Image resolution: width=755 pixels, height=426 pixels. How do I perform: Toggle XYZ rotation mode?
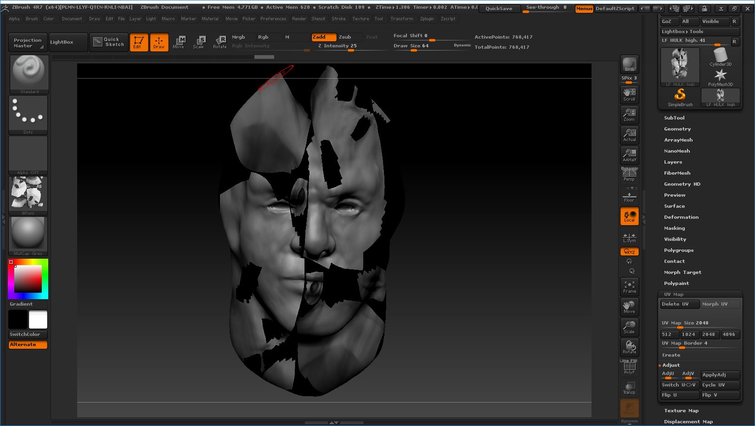click(x=629, y=252)
